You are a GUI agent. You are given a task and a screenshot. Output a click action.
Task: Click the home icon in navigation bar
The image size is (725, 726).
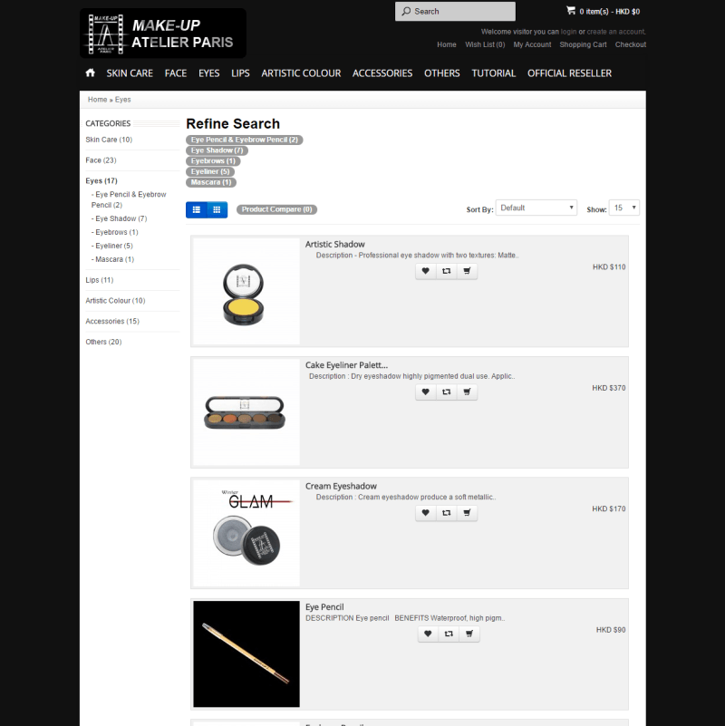[x=91, y=73]
